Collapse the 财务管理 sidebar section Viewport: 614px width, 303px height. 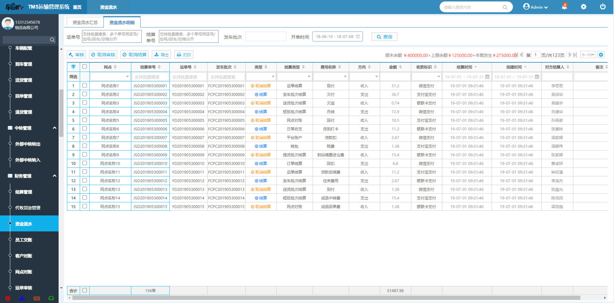[54, 176]
